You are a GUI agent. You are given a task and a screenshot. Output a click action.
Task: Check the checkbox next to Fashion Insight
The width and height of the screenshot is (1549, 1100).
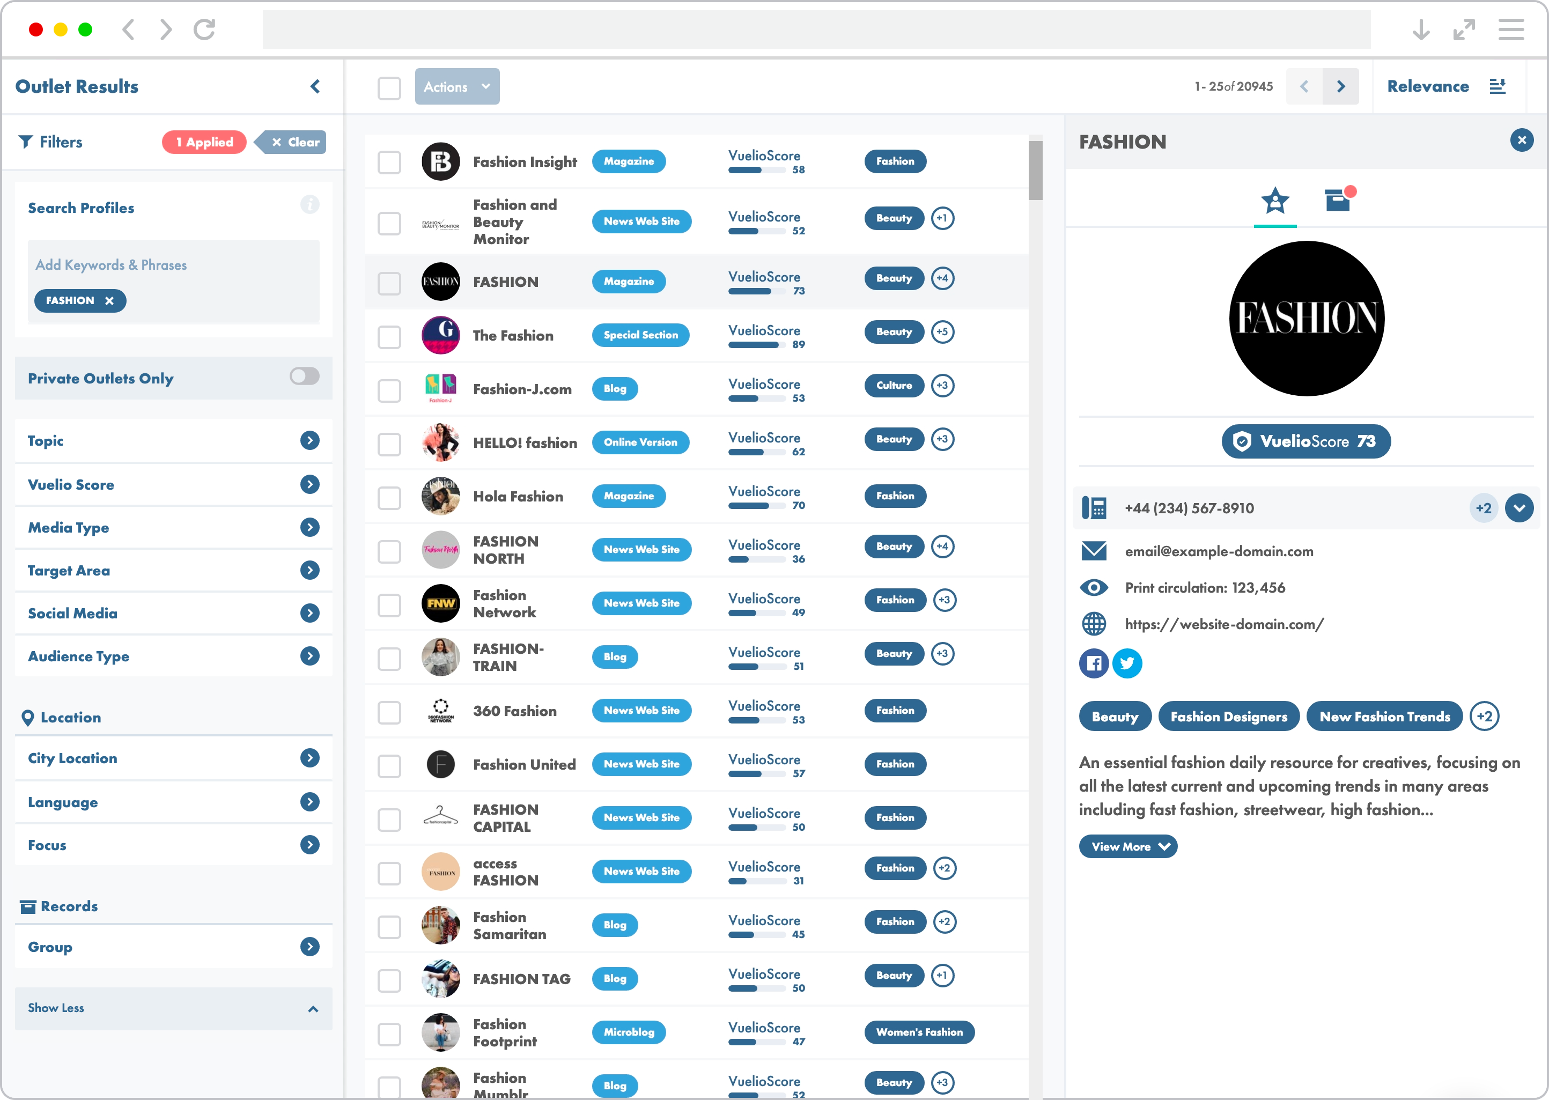pyautogui.click(x=389, y=163)
